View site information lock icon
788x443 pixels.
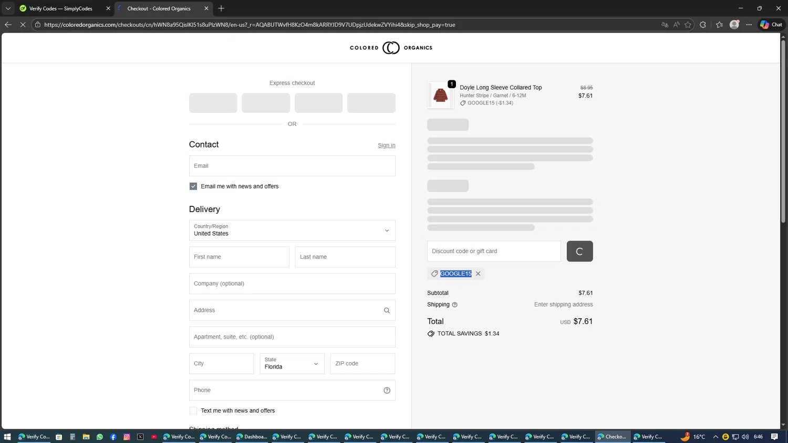coord(38,25)
